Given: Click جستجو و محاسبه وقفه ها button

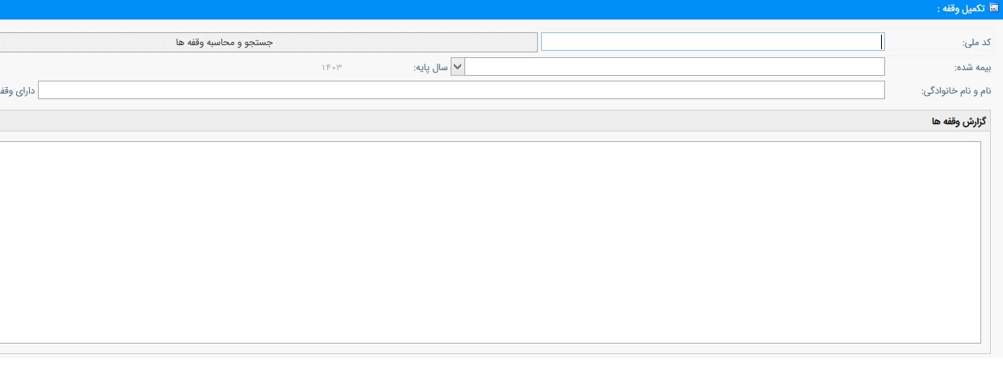Looking at the screenshot, I should click(268, 42).
